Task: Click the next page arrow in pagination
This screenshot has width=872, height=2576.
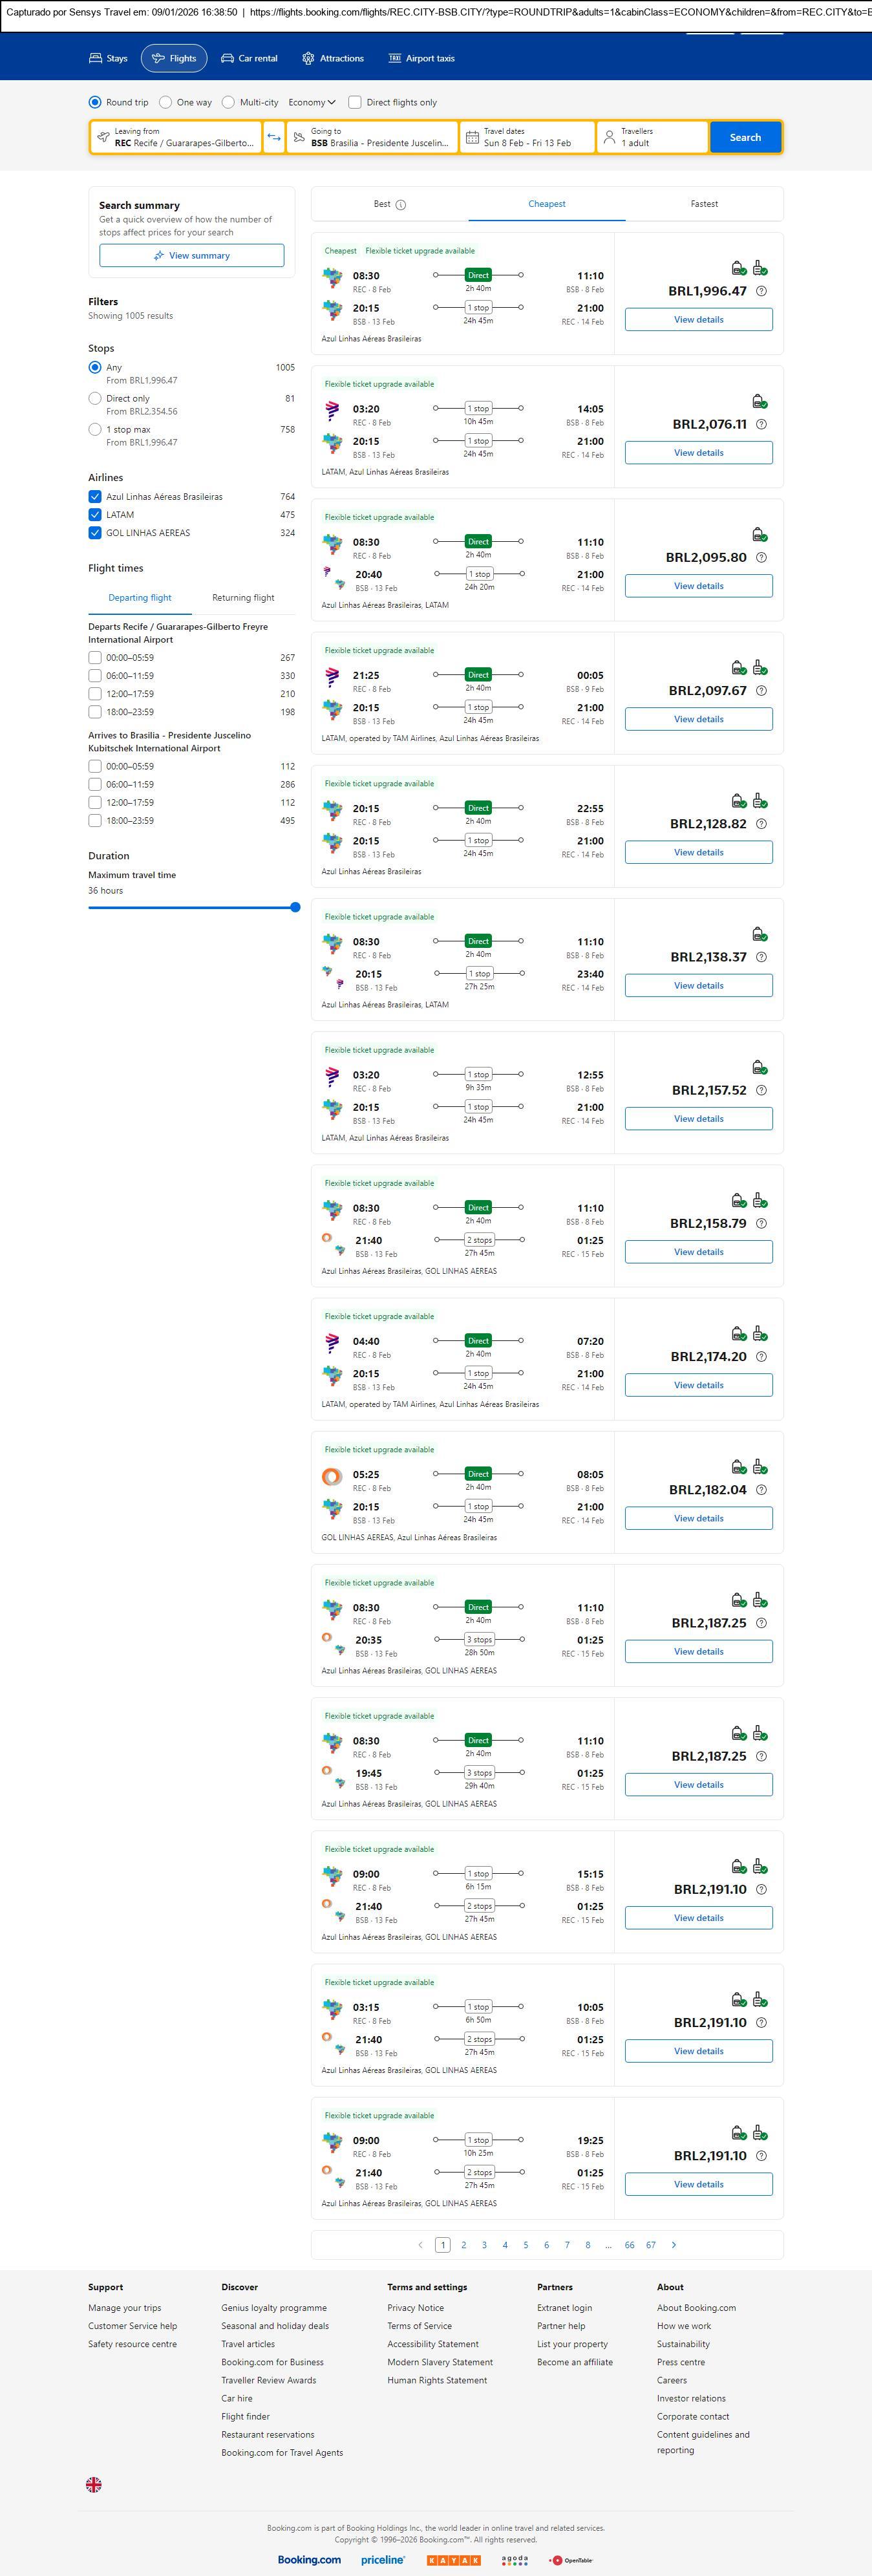Action: [x=673, y=2244]
